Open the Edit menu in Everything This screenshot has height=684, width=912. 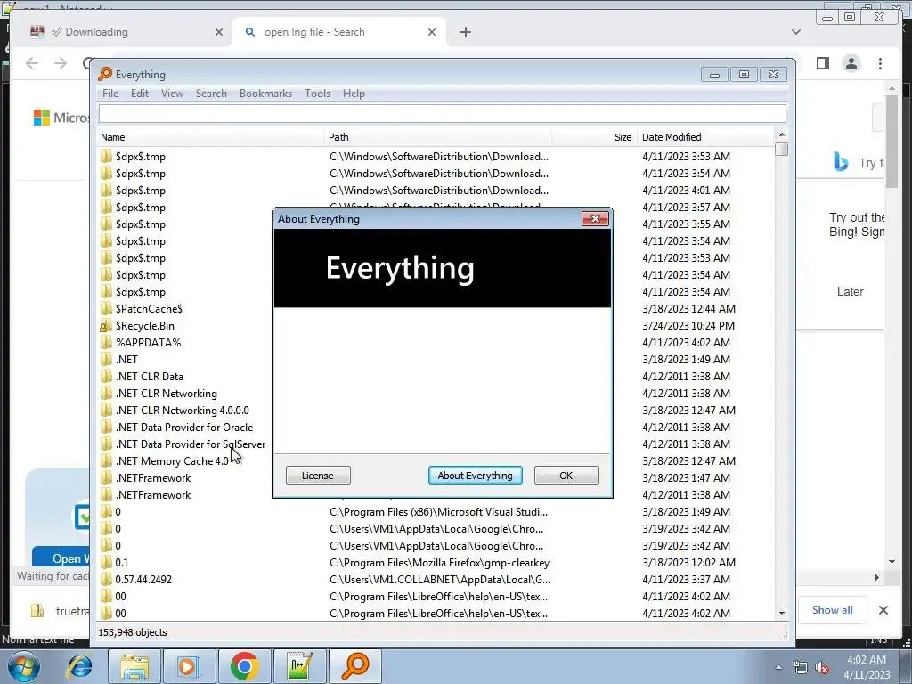coord(140,93)
